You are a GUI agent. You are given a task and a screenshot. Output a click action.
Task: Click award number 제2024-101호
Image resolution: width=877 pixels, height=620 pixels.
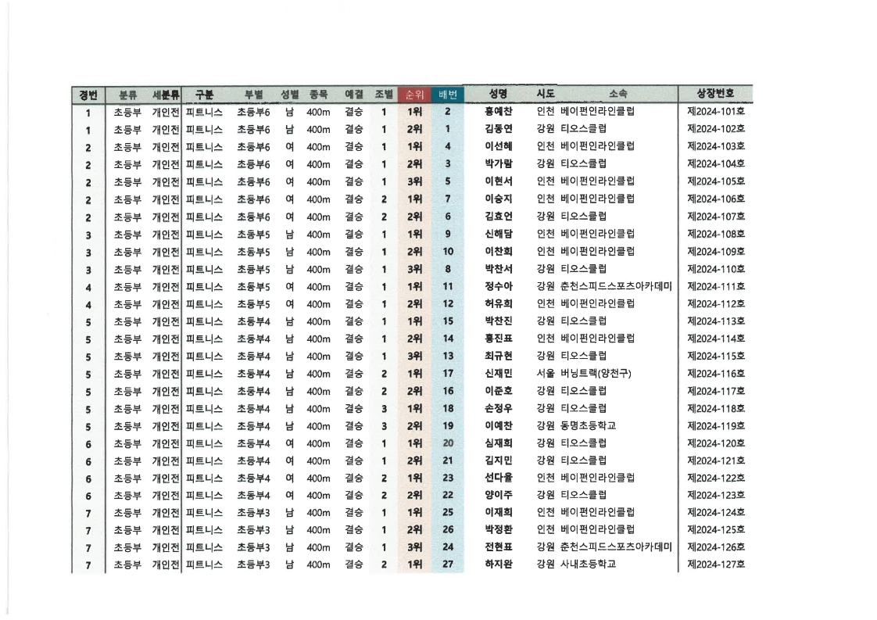tap(716, 111)
